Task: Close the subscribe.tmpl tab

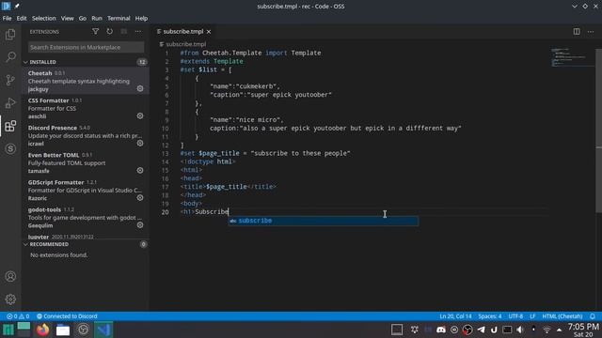Action: click(209, 31)
